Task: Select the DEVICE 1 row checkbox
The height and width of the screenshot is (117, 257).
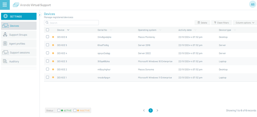Action: [x=47, y=77]
